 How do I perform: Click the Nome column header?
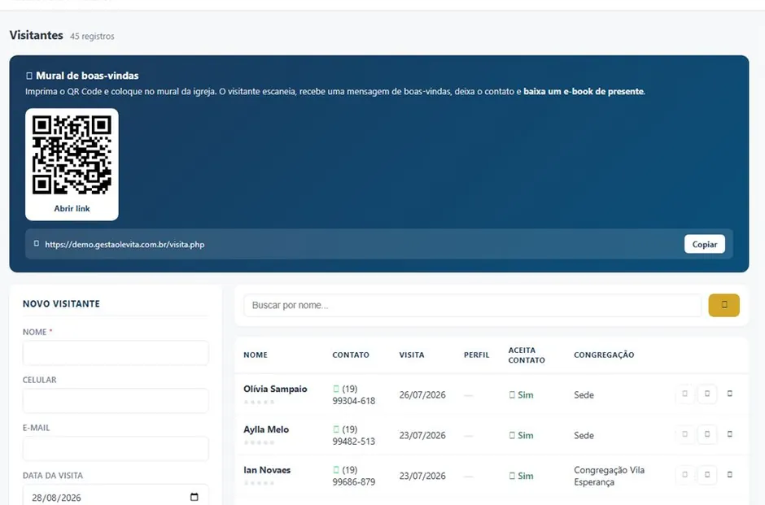pyautogui.click(x=256, y=355)
